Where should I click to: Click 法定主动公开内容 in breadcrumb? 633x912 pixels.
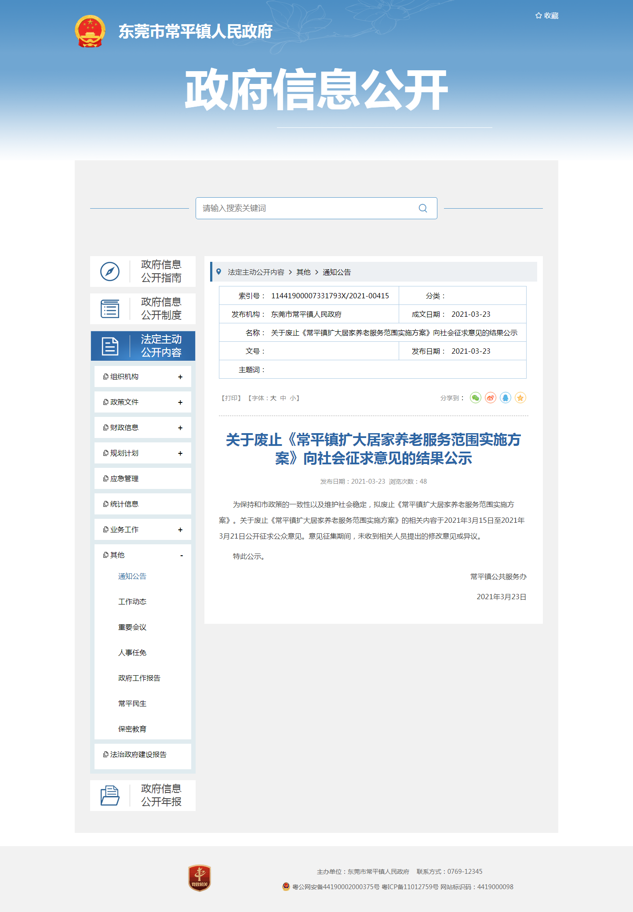pos(256,272)
